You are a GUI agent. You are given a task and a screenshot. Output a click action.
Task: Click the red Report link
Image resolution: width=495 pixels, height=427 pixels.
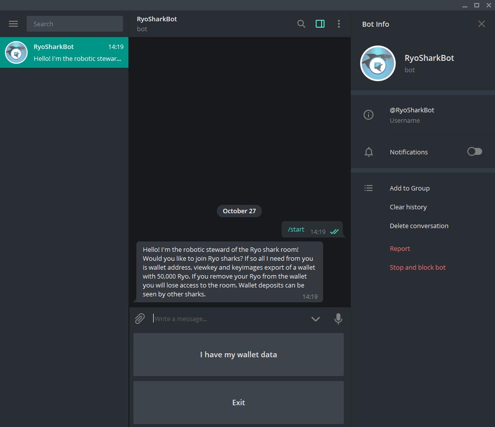click(400, 248)
